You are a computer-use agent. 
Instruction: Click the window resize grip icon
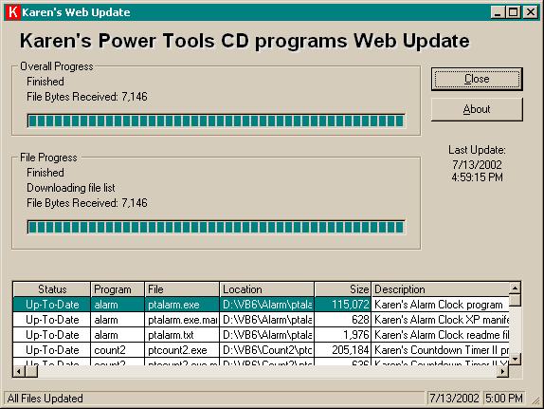536,400
